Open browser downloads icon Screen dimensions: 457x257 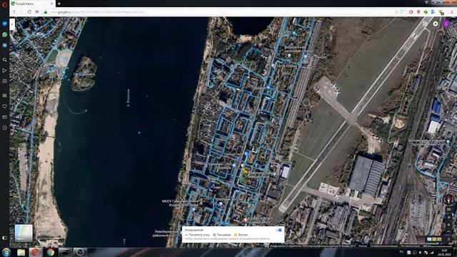452,12
